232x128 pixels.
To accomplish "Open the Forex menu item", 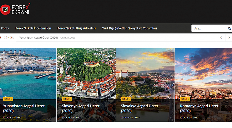I will (x=5, y=28).
